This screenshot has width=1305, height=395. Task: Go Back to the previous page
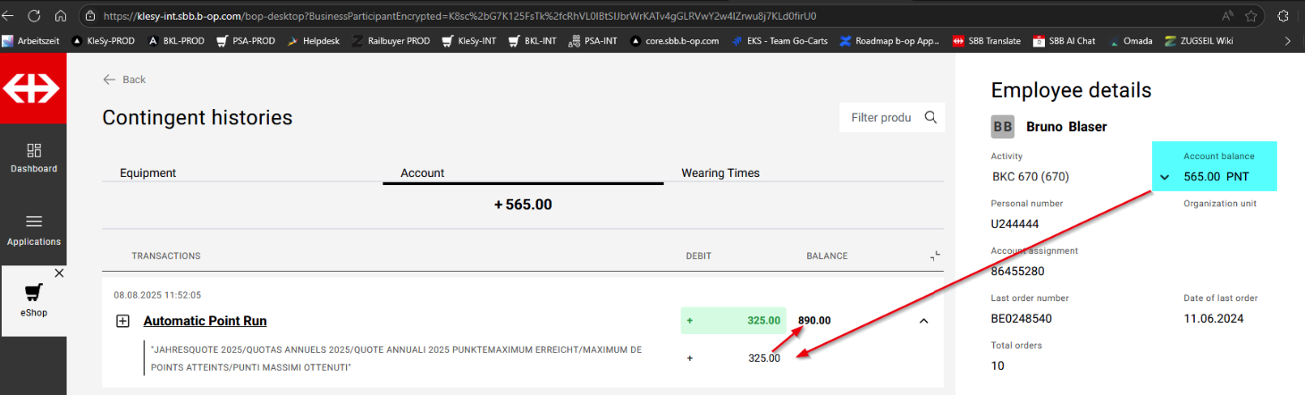coord(124,80)
